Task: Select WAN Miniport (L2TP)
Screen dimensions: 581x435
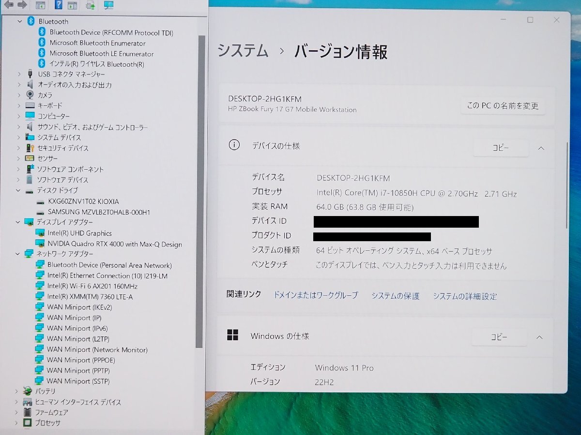Action: pos(78,339)
